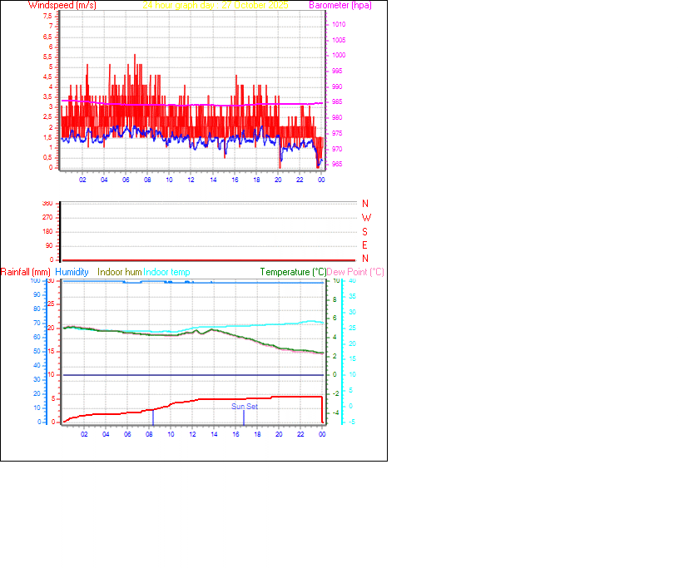Select the Humidity legend label
The image size is (679, 568).
(73, 271)
